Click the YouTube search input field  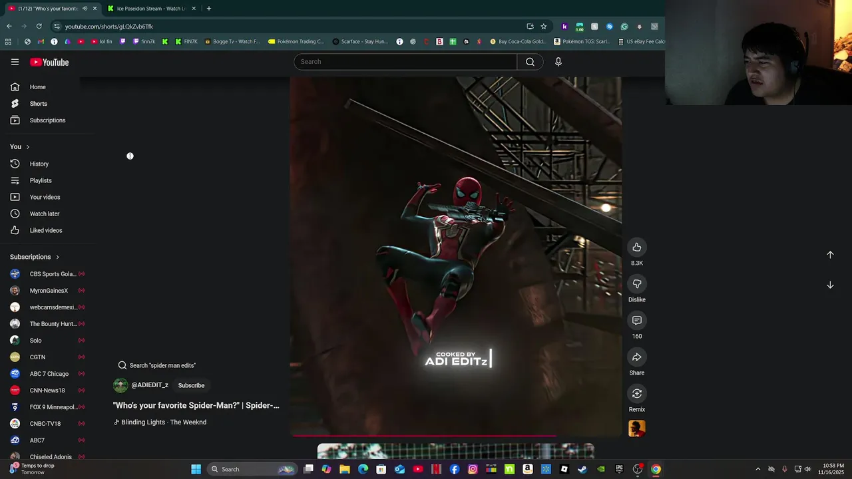(405, 62)
